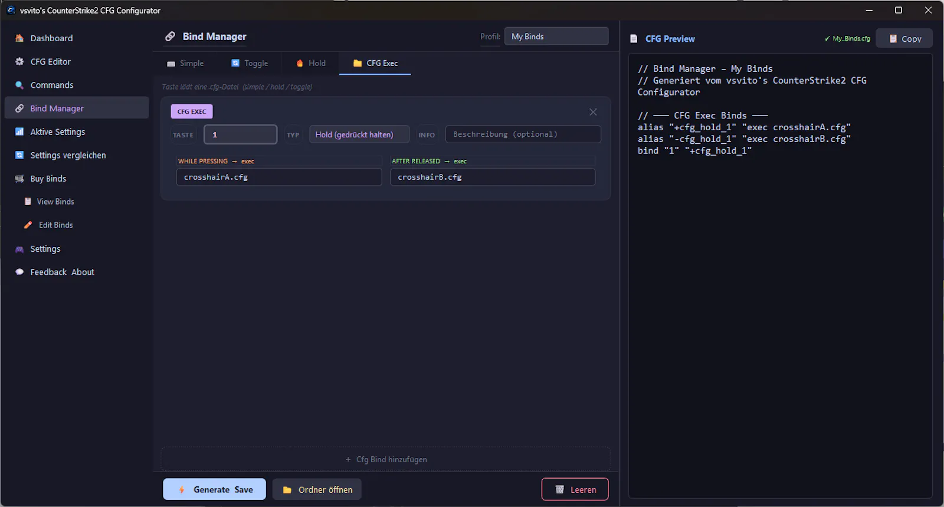Click the CFG Preview document icon
This screenshot has width=944, height=507.
[x=634, y=38]
